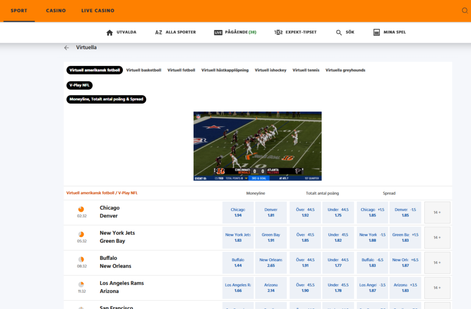Switch to the Live Casino tab
The image size is (471, 309).
[98, 11]
